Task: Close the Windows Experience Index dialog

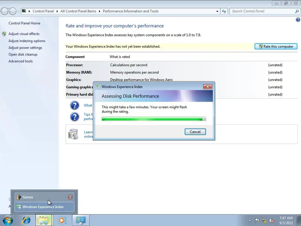Action: pyautogui.click(x=208, y=87)
